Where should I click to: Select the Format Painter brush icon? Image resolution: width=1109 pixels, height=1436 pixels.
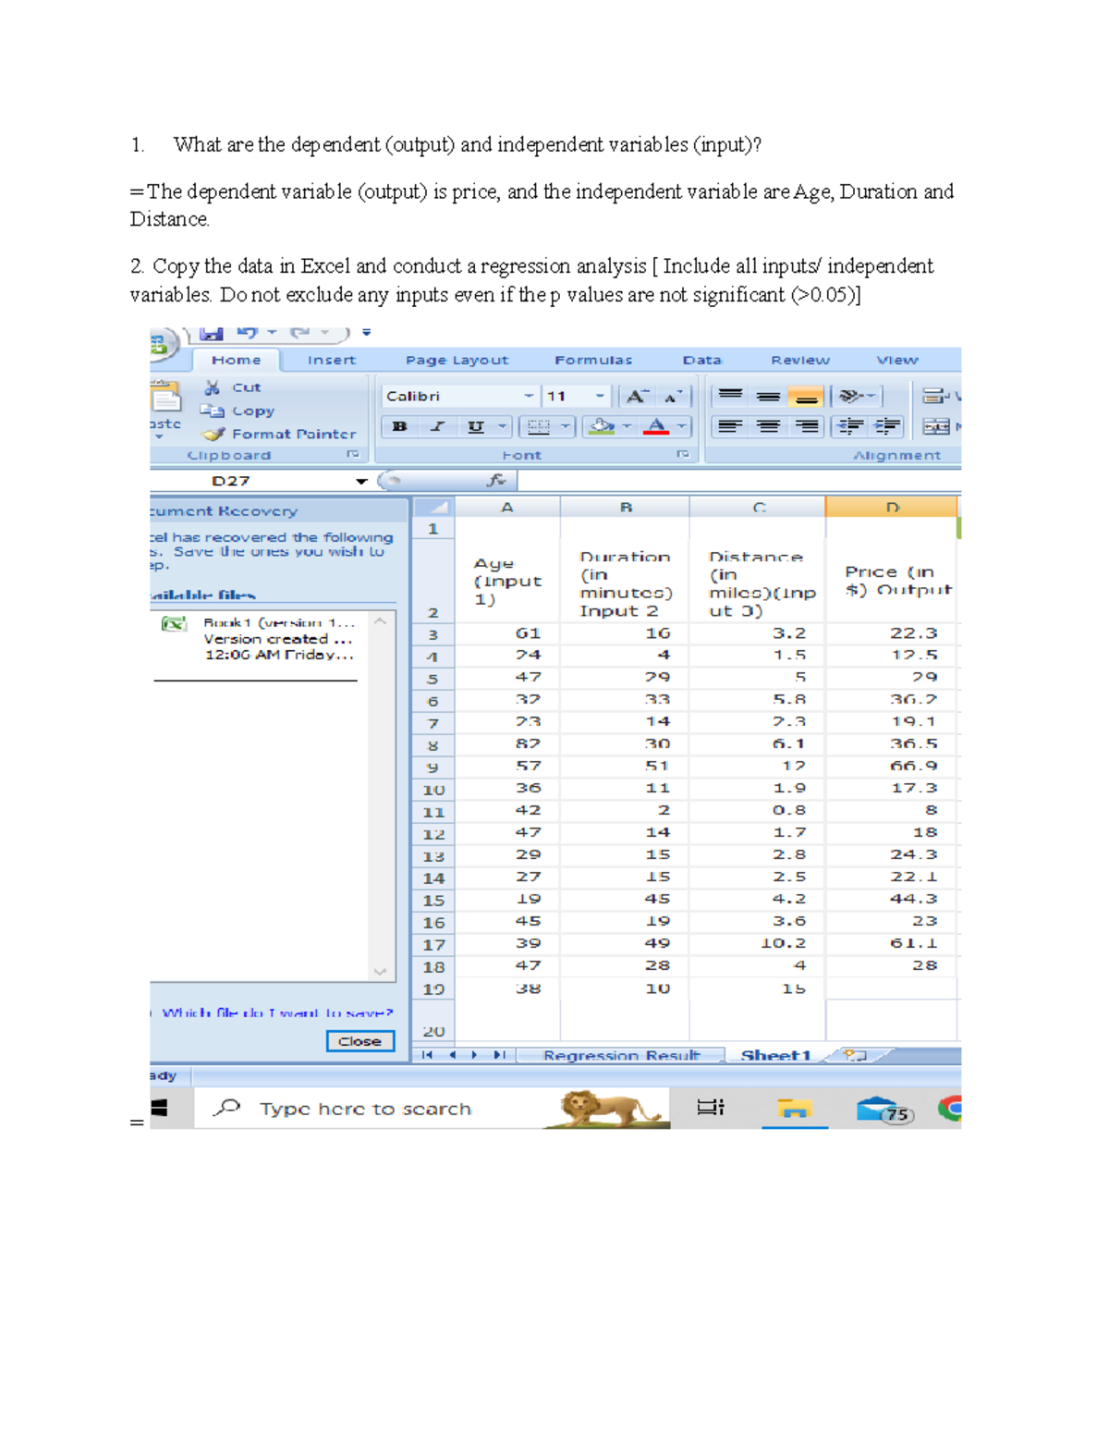214,434
